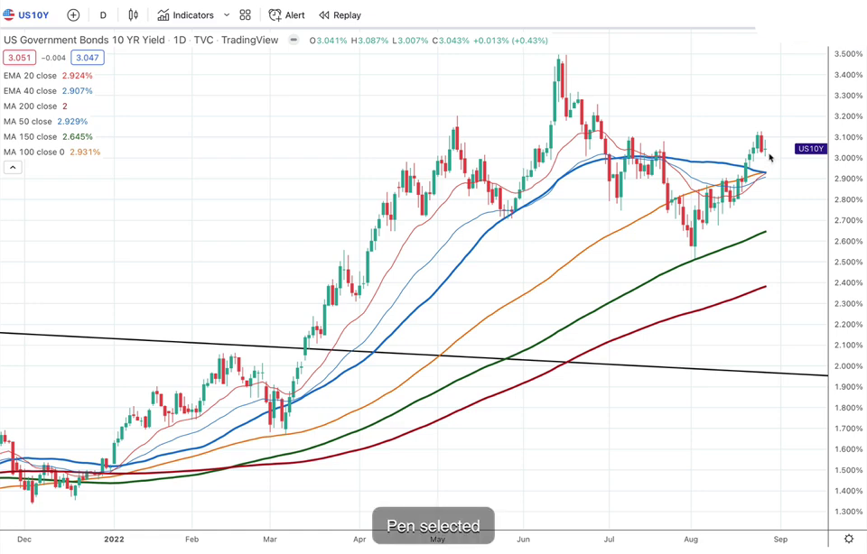The height and width of the screenshot is (554, 867).
Task: Select the MA 200 close legend row
Action: [35, 106]
